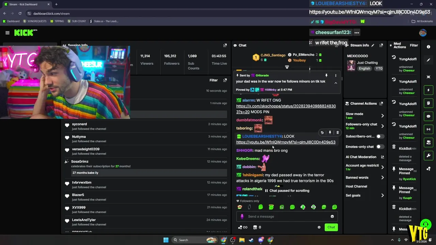
Task: Open Dashboard bookmark
Action: click(11, 21)
